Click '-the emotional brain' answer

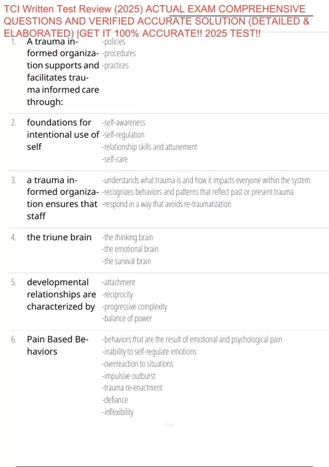click(130, 249)
